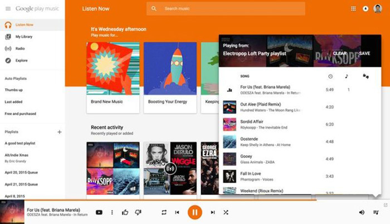The image size is (390, 224).
Task: Open the notifications icon in top bar
Action: click(365, 9)
